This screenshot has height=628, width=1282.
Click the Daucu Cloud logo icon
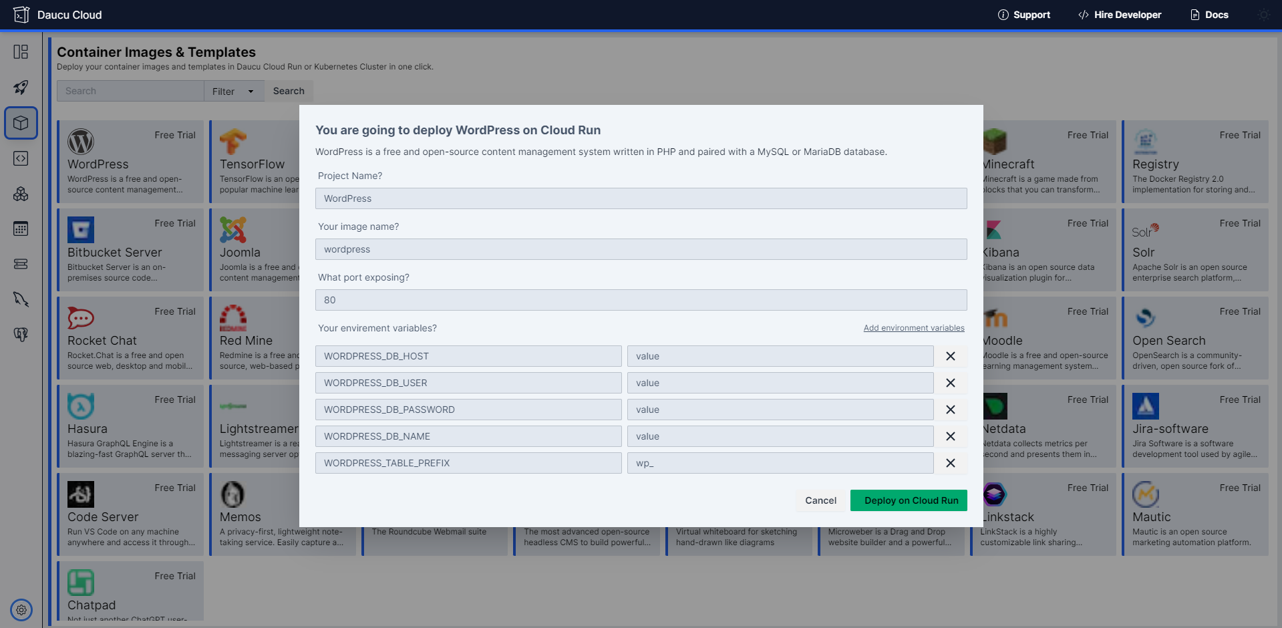click(x=21, y=15)
